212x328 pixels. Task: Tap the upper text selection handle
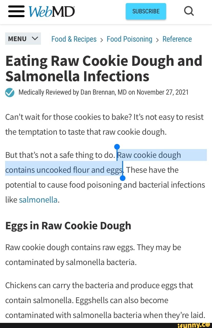click(117, 147)
